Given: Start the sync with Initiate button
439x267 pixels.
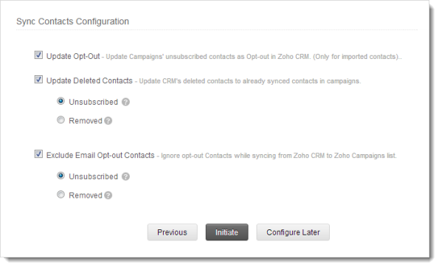Looking at the screenshot, I should click(x=227, y=232).
